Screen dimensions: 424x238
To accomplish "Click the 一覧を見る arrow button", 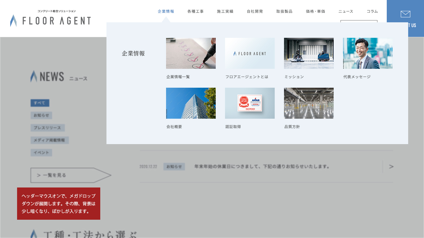I will tap(70, 175).
